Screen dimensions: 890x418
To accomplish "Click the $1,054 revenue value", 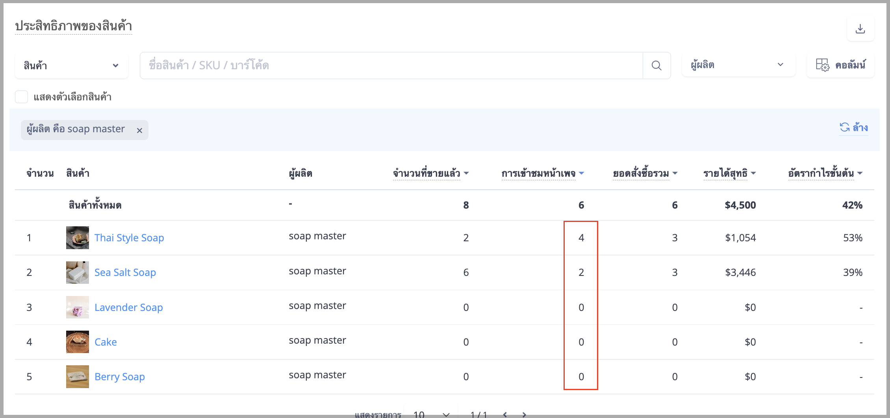I will [740, 238].
